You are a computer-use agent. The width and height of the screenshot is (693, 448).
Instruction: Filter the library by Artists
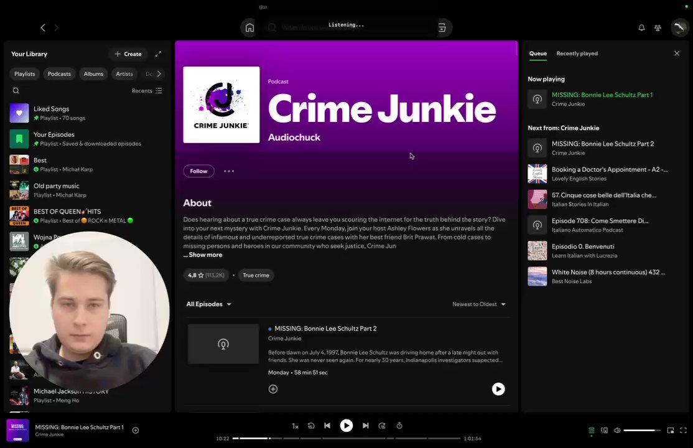click(124, 74)
